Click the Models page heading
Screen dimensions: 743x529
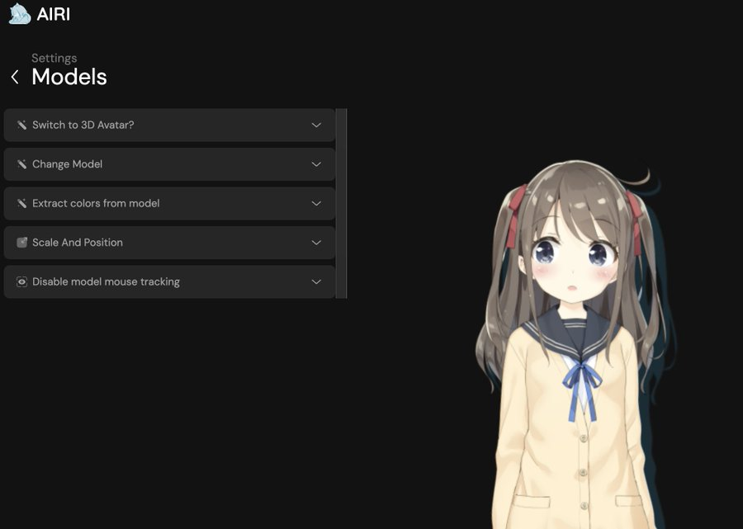(69, 77)
